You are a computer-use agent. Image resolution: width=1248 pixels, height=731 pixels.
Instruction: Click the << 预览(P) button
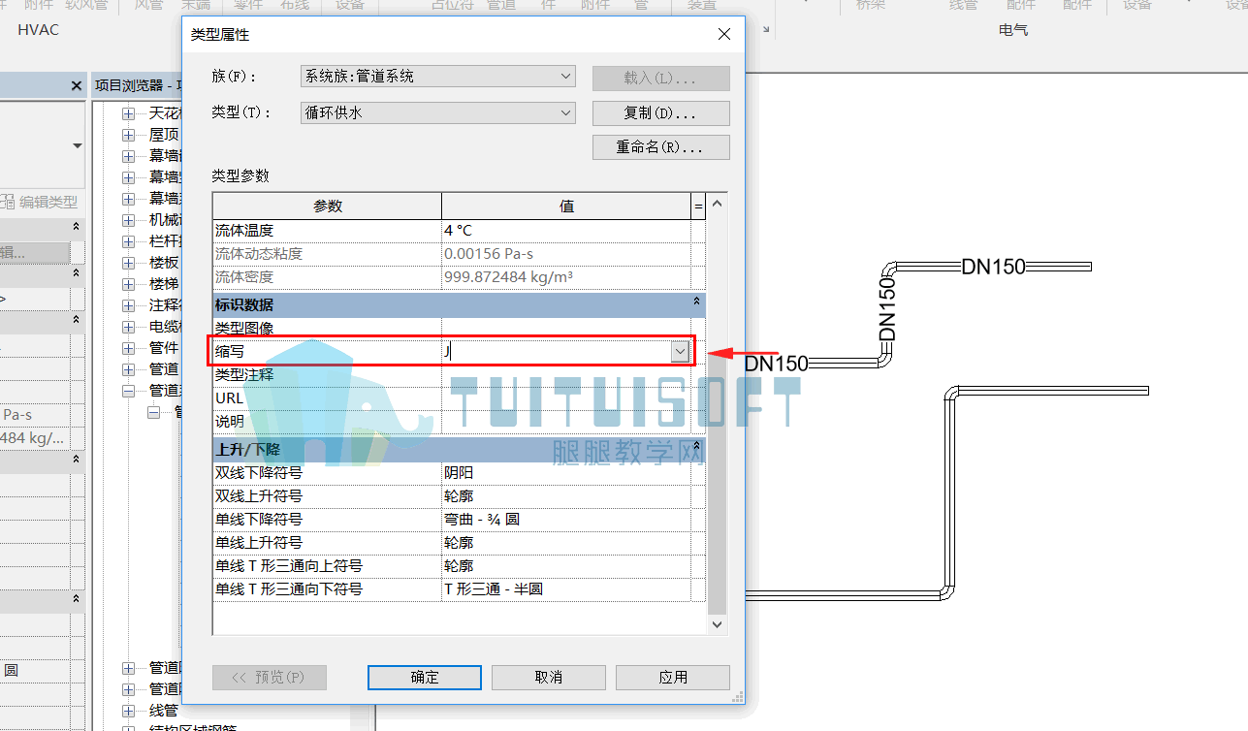[x=270, y=678]
